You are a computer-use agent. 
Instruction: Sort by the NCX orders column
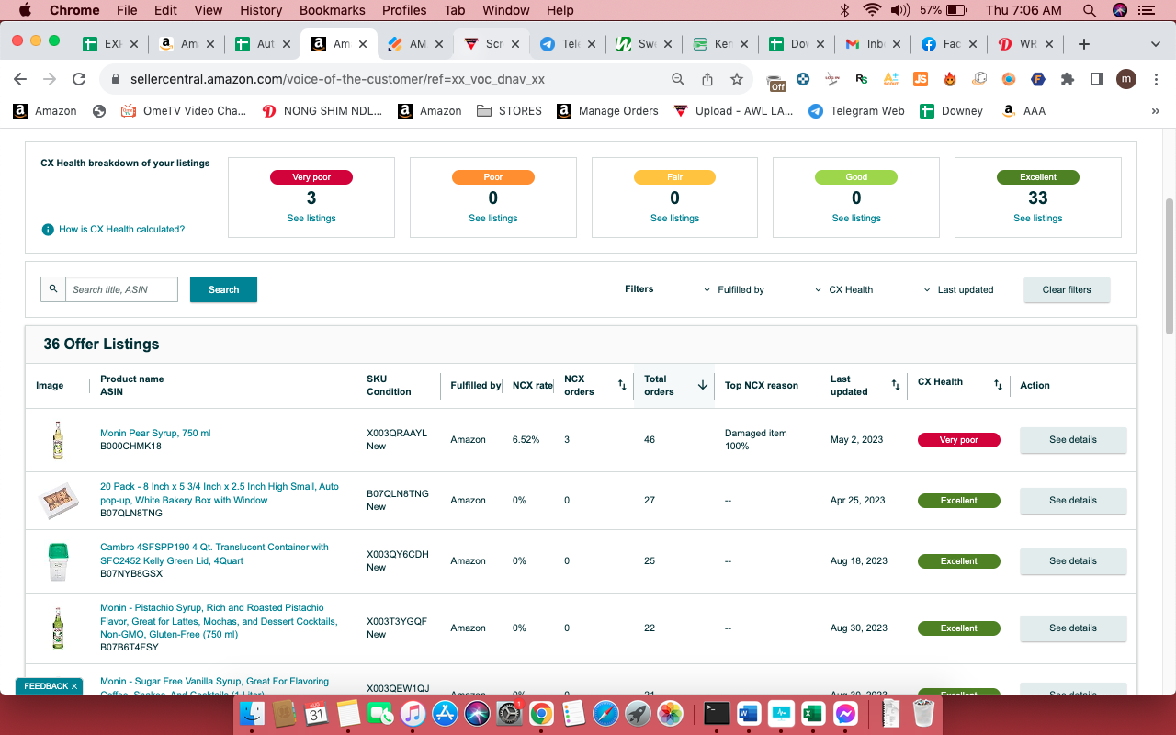(x=622, y=385)
